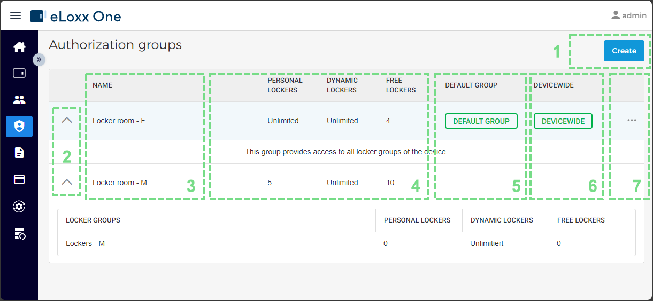Screen dimensions: 653x301
Task: Collapse the Locker room - F row
Action: (67, 121)
